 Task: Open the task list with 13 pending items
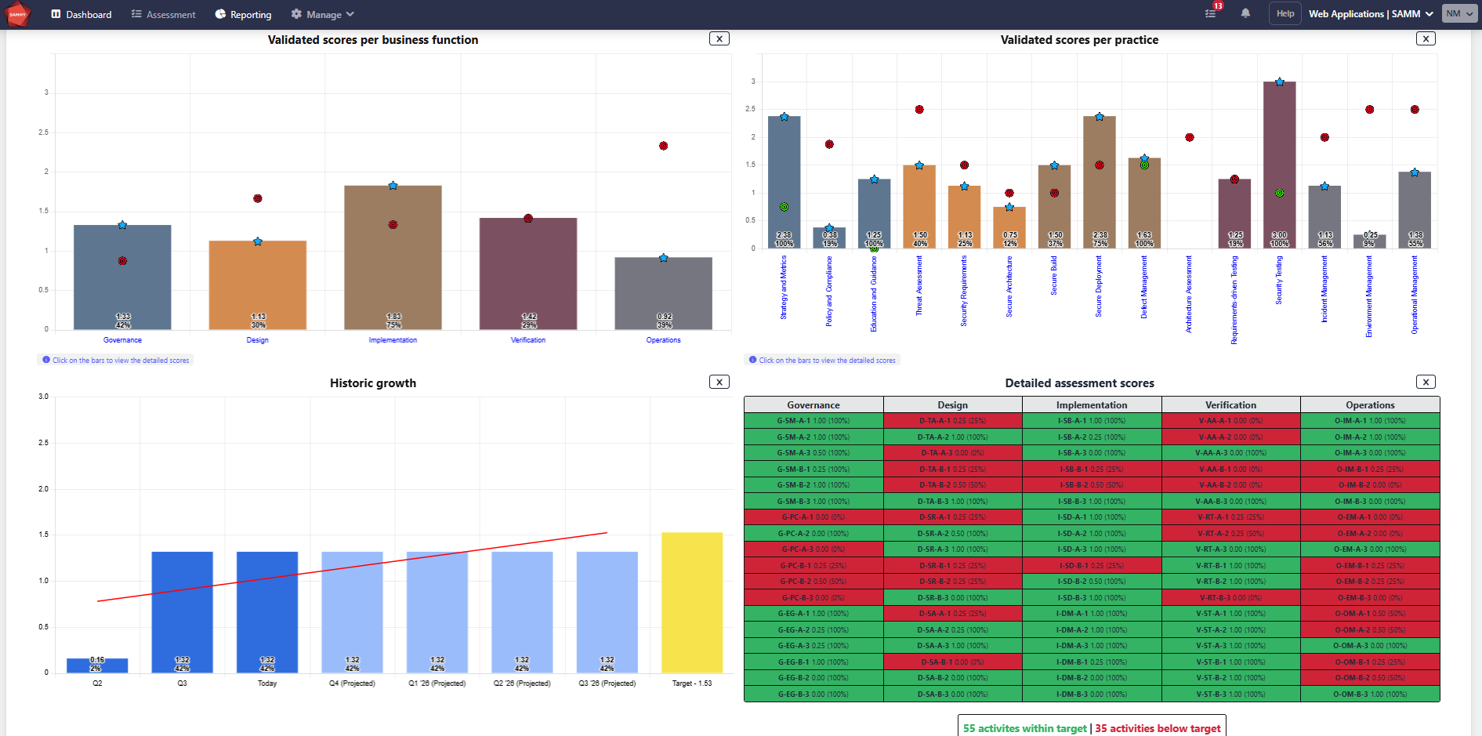click(1210, 13)
